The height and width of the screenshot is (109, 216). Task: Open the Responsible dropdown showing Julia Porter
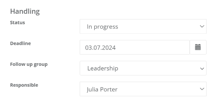[x=143, y=89]
